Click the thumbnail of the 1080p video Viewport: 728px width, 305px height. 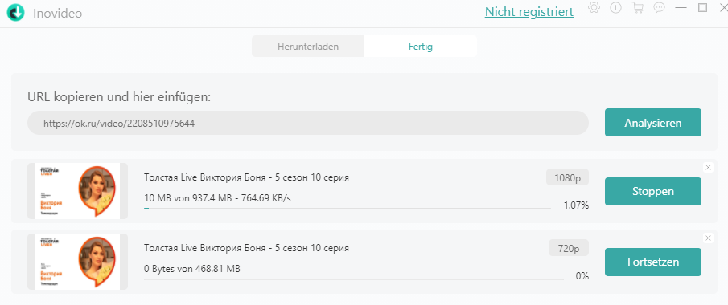pos(77,191)
